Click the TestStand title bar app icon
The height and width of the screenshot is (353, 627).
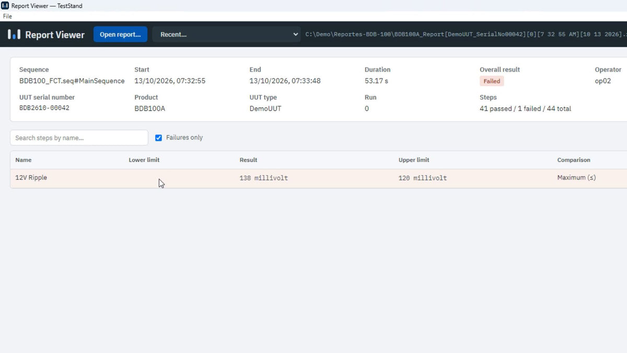(x=5, y=6)
